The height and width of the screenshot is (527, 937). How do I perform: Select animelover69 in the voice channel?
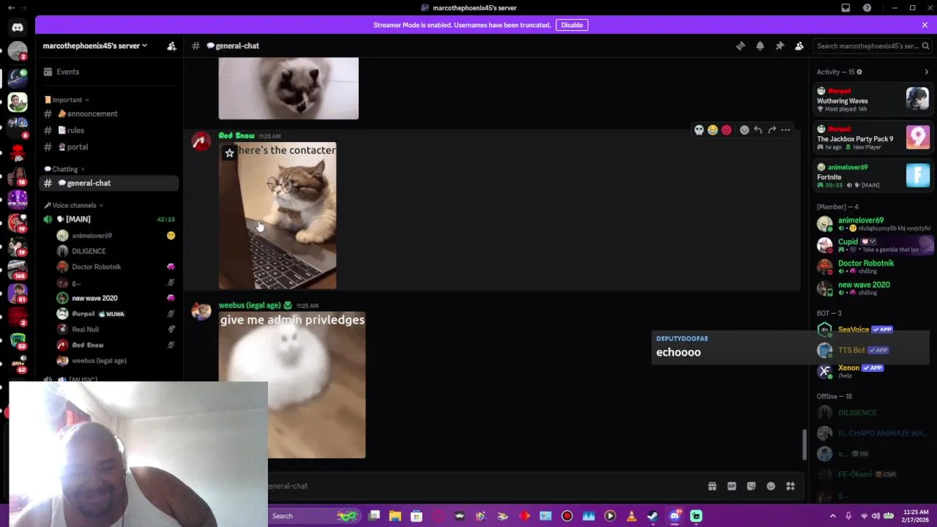[x=92, y=236]
